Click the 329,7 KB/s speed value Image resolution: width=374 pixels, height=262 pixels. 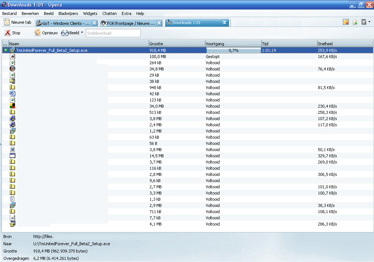[x=327, y=156]
